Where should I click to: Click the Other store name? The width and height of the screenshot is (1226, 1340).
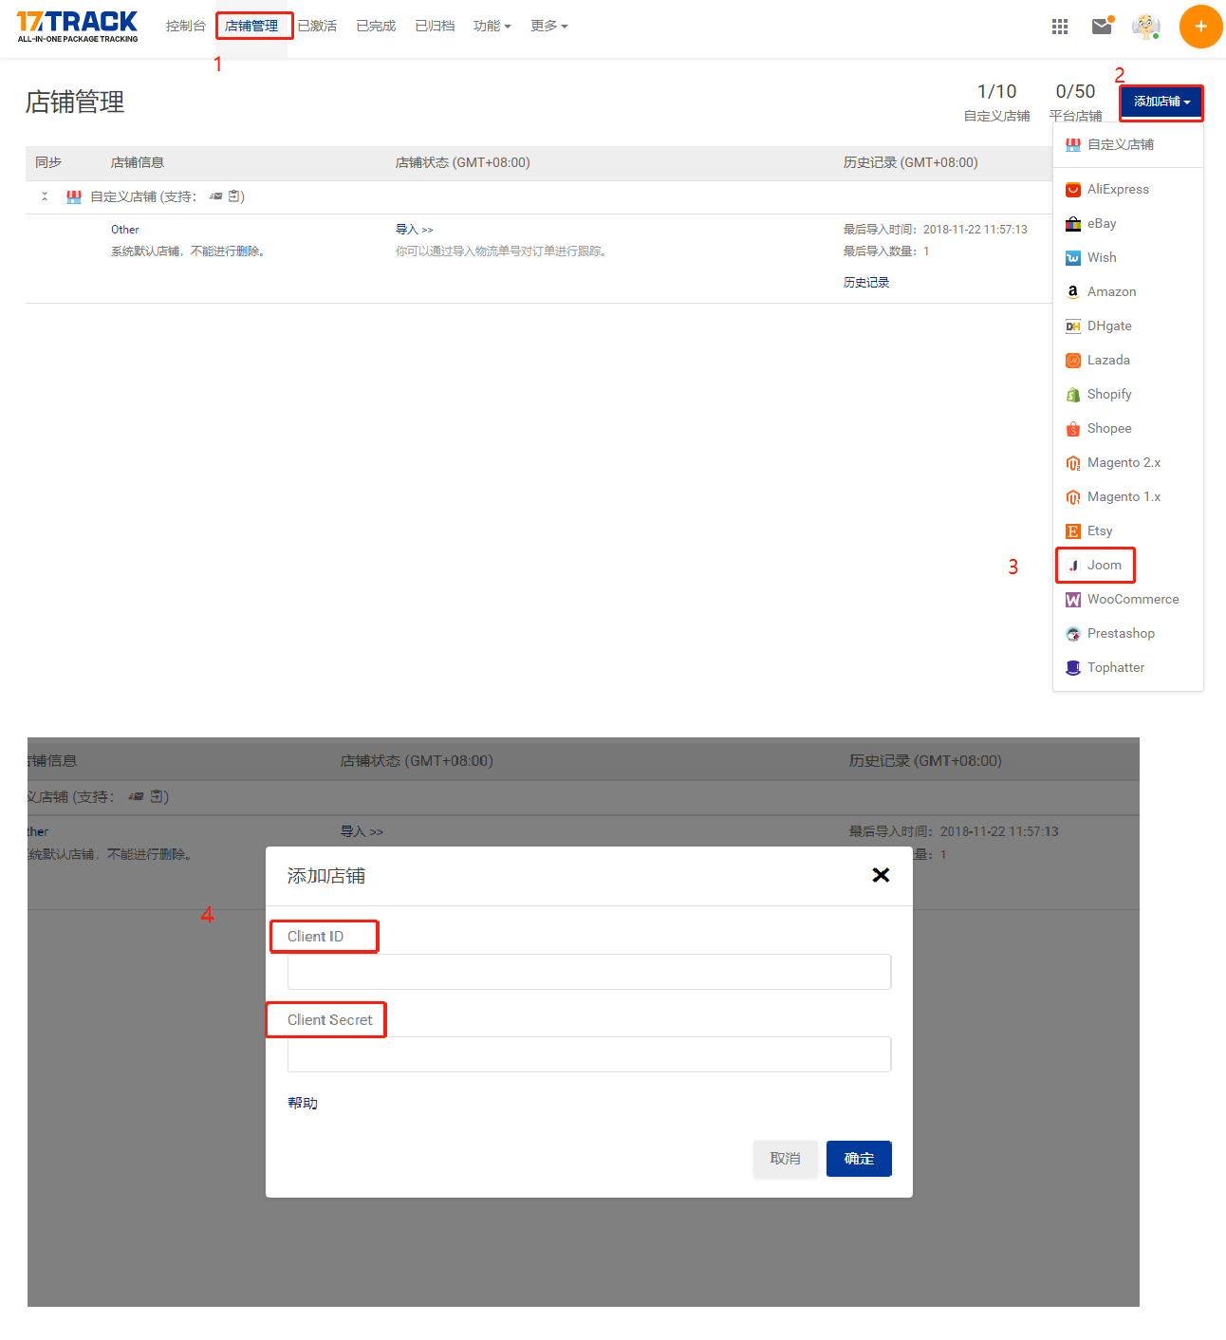[x=125, y=230]
